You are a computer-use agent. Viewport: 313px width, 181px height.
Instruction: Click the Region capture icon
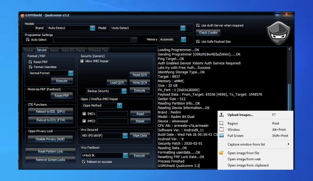point(221,123)
